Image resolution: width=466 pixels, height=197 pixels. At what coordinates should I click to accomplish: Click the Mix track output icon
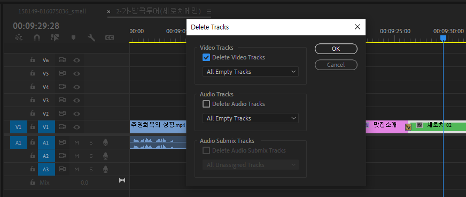[x=122, y=180]
